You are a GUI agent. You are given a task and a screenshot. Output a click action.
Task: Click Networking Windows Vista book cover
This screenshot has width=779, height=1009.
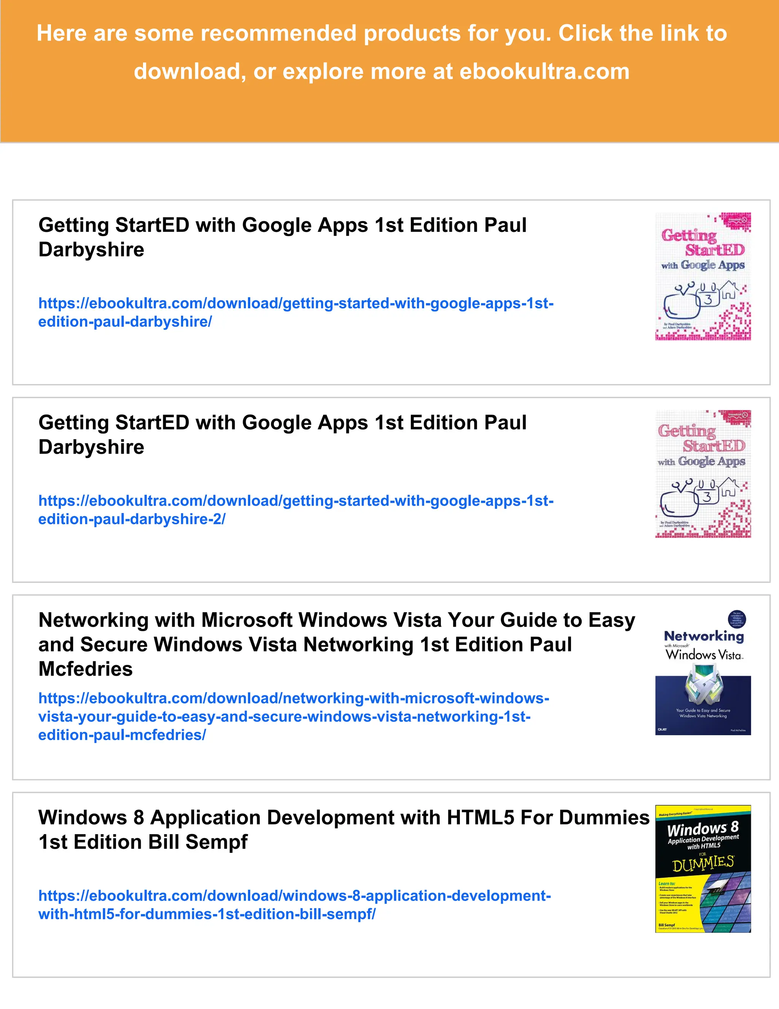point(703,672)
